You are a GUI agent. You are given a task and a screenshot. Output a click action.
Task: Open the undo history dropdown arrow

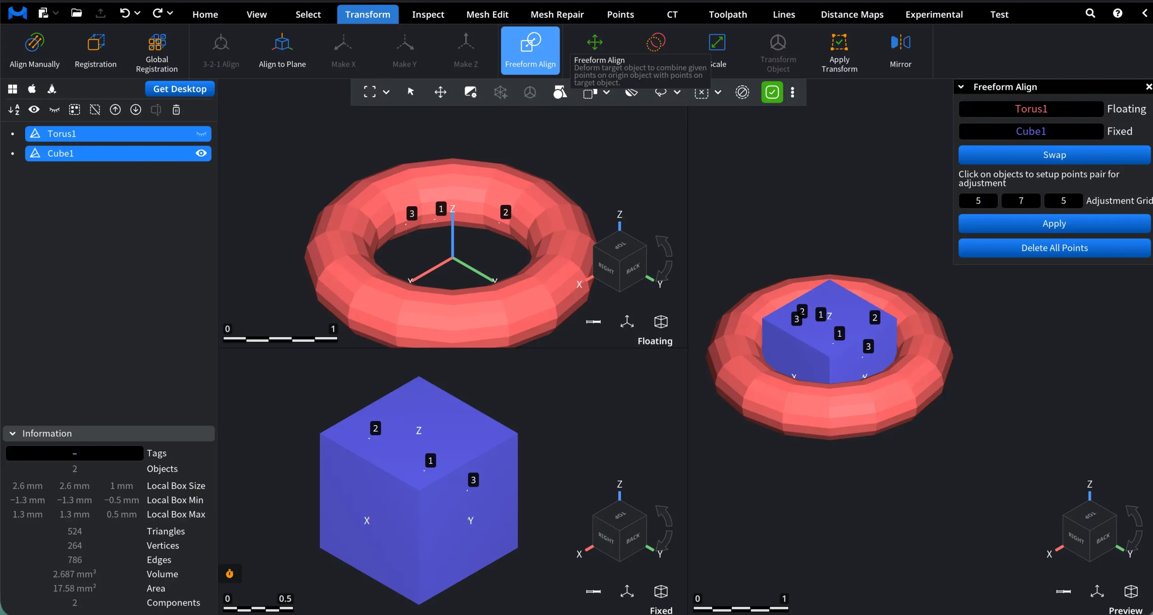coord(137,14)
